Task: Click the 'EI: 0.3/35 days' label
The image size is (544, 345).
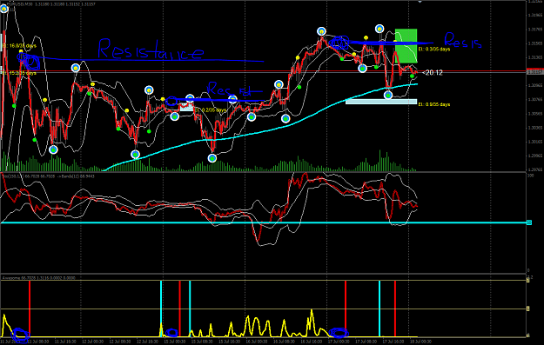Action: [x=434, y=50]
